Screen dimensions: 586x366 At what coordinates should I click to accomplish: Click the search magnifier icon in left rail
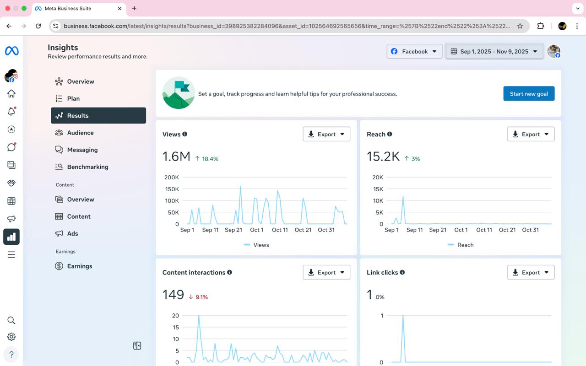[11, 320]
